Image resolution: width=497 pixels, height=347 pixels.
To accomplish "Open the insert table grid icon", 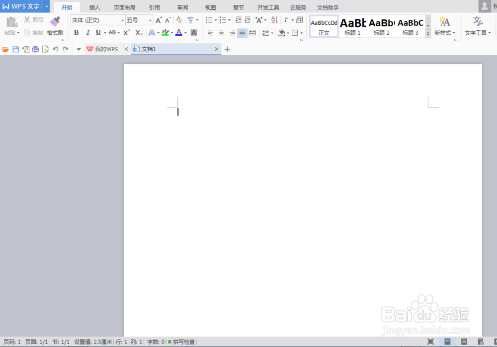I will 300,20.
